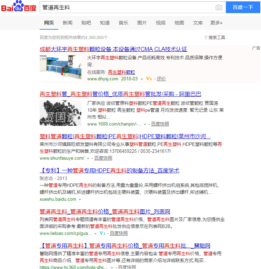Open 百度快照 for hc360.com result
The width and height of the screenshot is (261, 269).
click(127, 267)
